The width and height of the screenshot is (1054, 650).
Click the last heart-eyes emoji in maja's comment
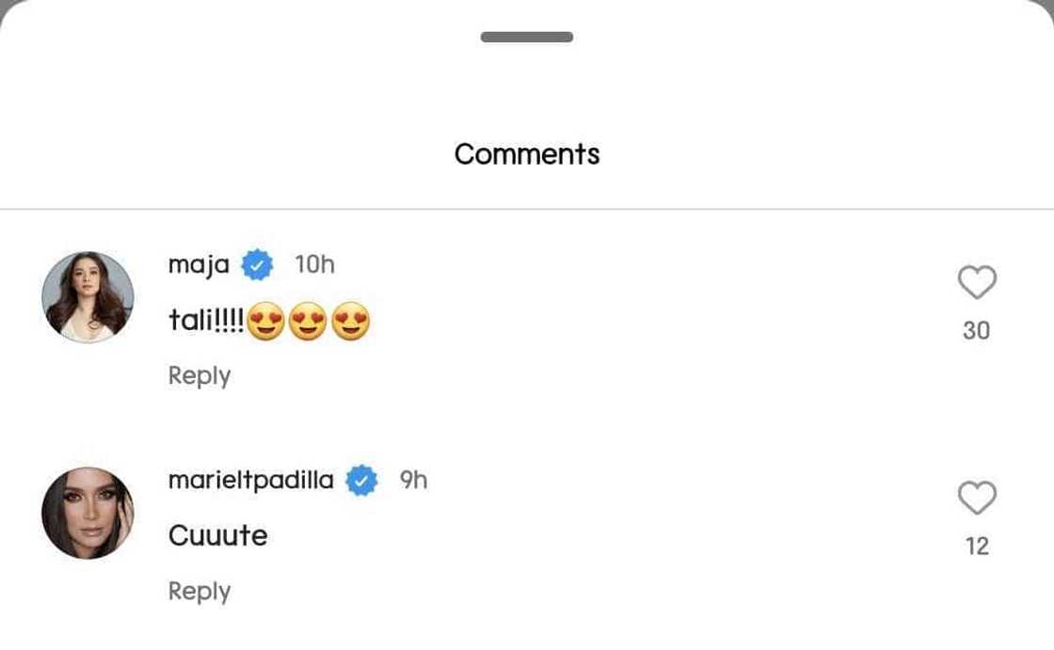351,323
